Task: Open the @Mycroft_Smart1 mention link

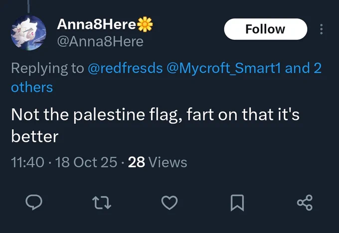Action: click(224, 68)
